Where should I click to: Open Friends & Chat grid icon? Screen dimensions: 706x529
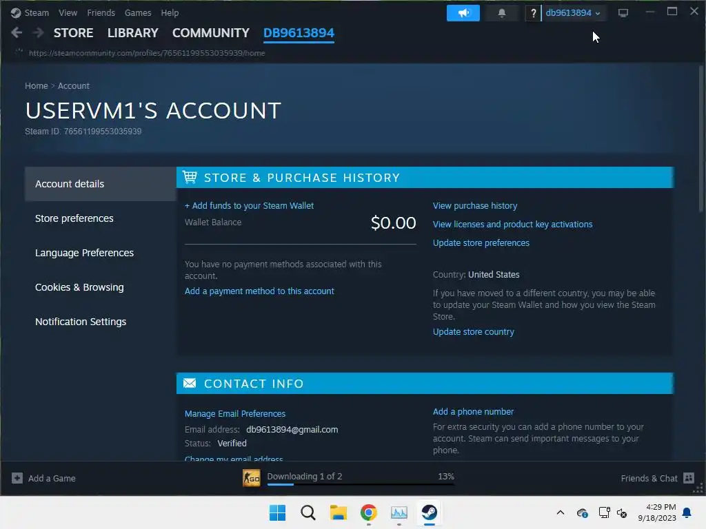tap(689, 478)
